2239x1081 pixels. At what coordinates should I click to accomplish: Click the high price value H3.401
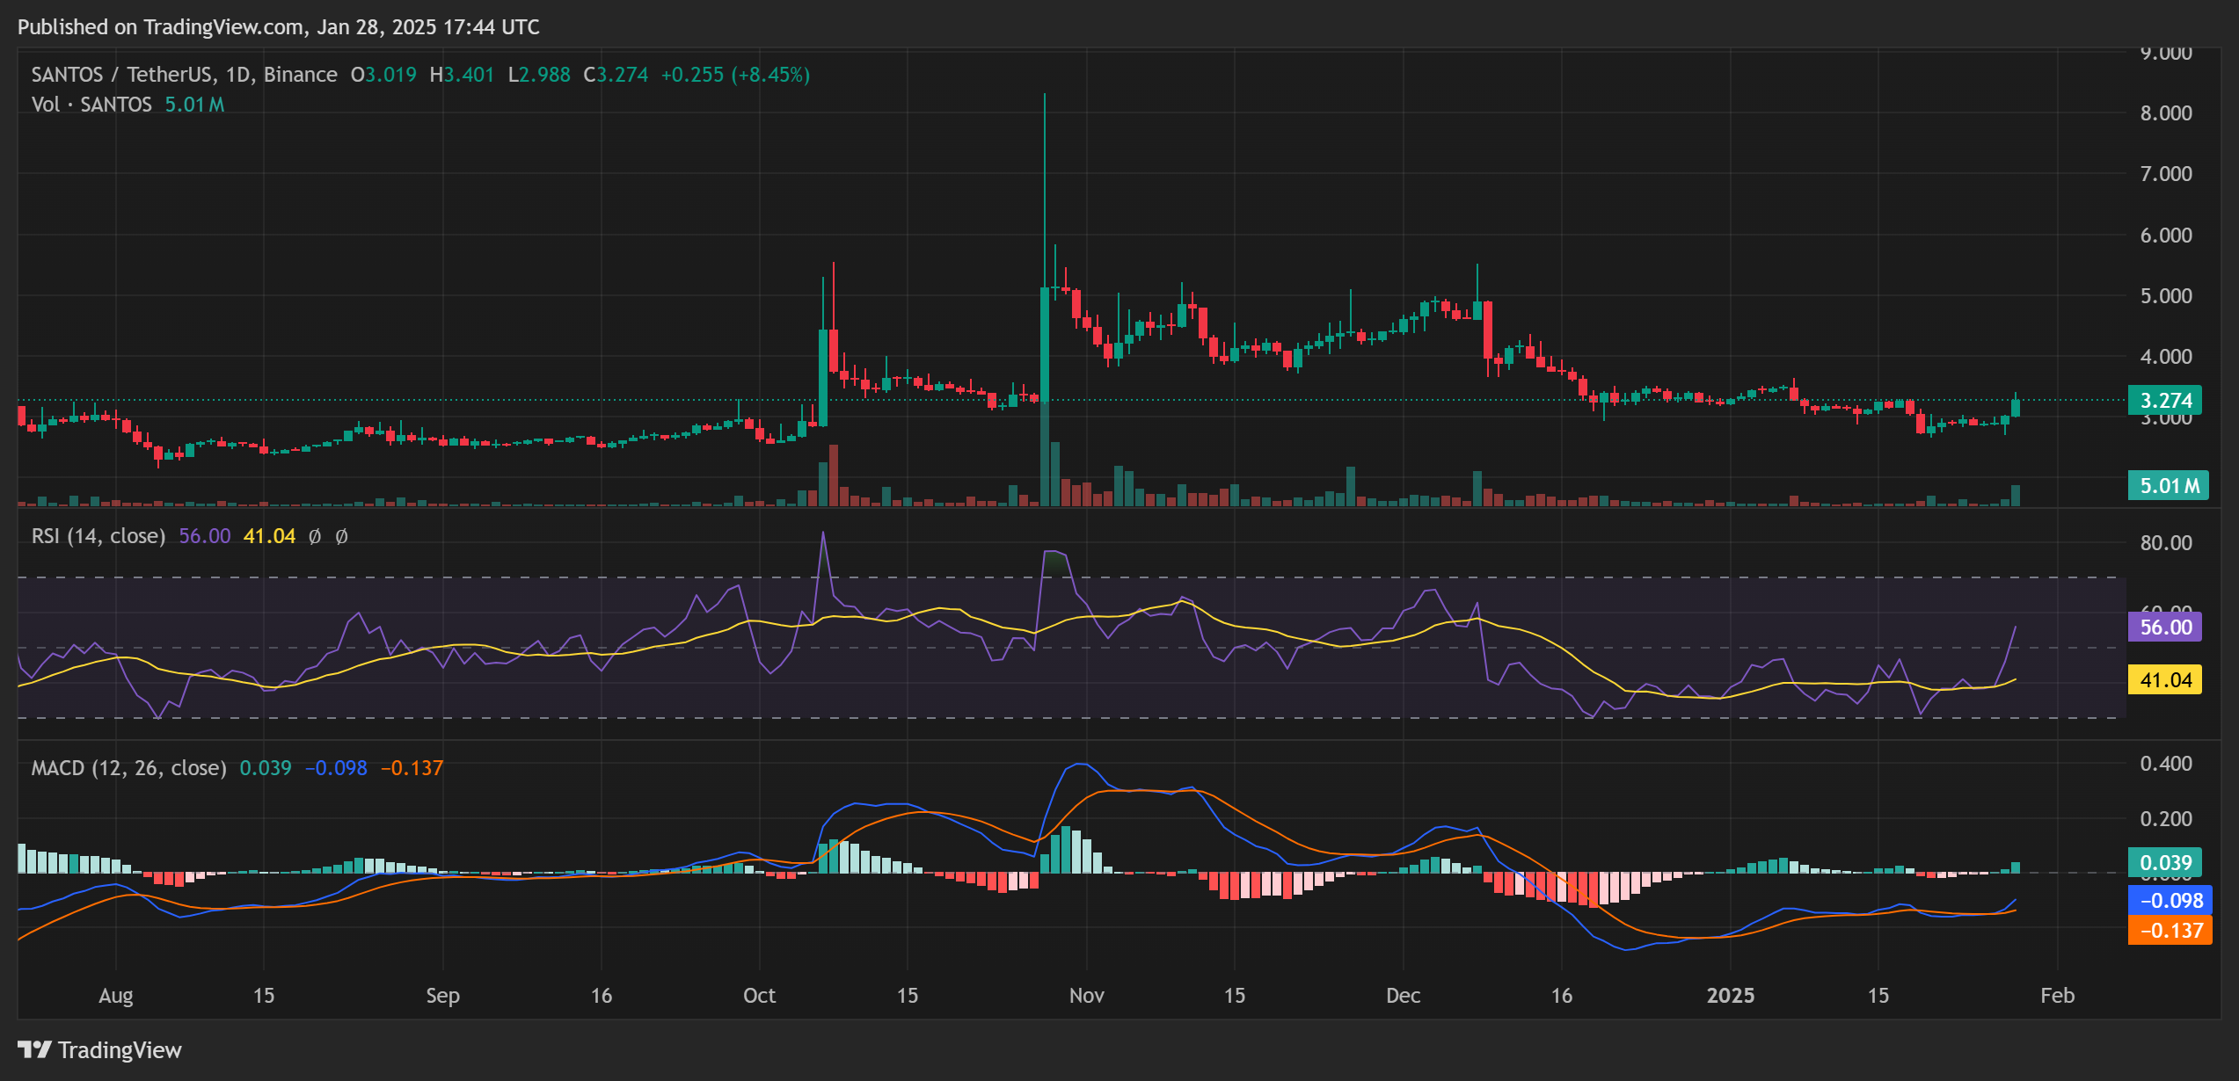(462, 75)
